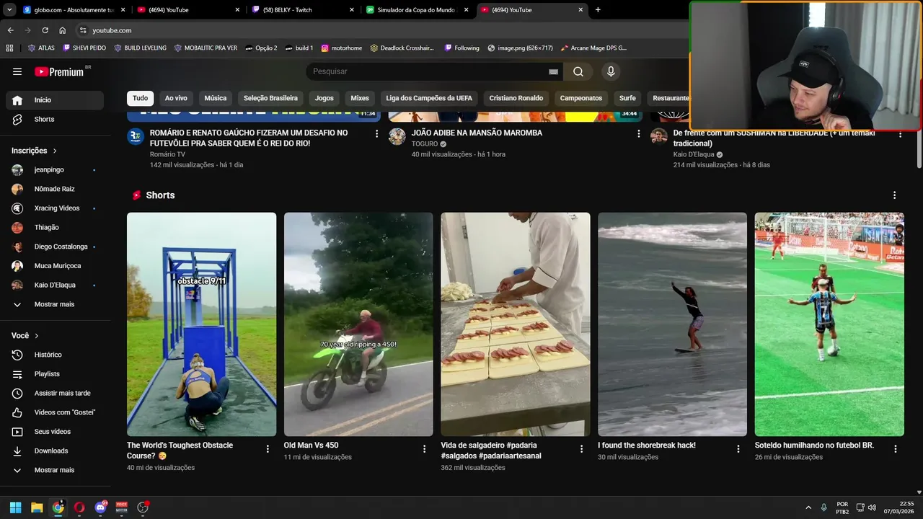Open Downloads in the sidebar
Viewport: 923px width, 519px height.
click(55, 451)
